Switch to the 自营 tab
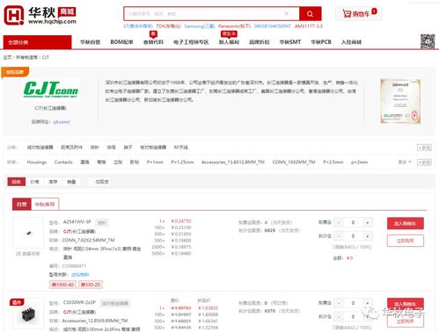The image size is (439, 332). 22,204
